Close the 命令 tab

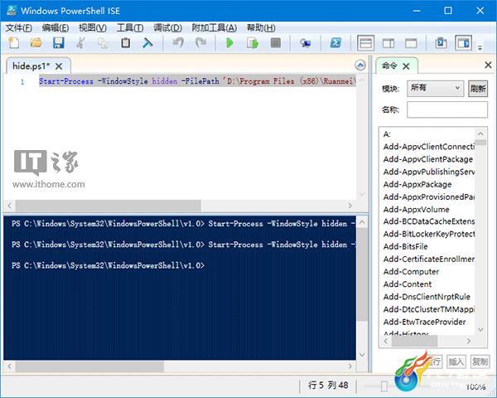406,66
